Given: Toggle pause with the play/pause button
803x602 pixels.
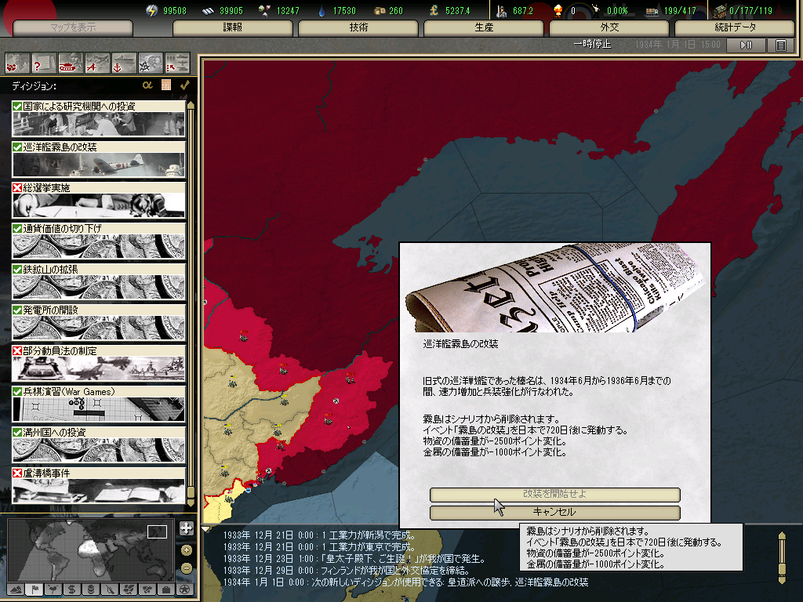Looking at the screenshot, I should point(747,45).
